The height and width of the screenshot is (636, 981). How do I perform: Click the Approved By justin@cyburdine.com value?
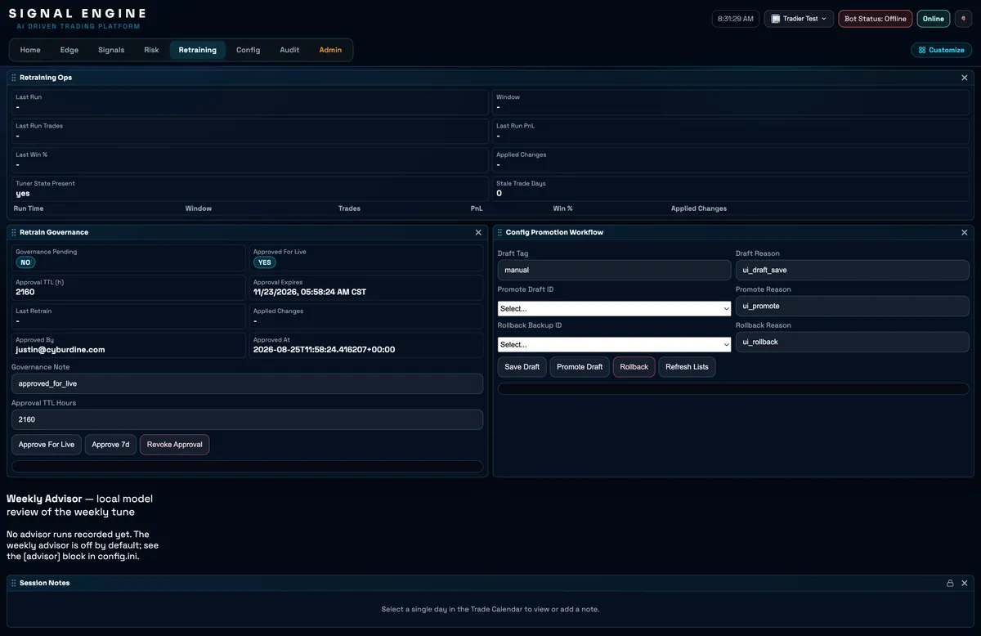point(60,350)
